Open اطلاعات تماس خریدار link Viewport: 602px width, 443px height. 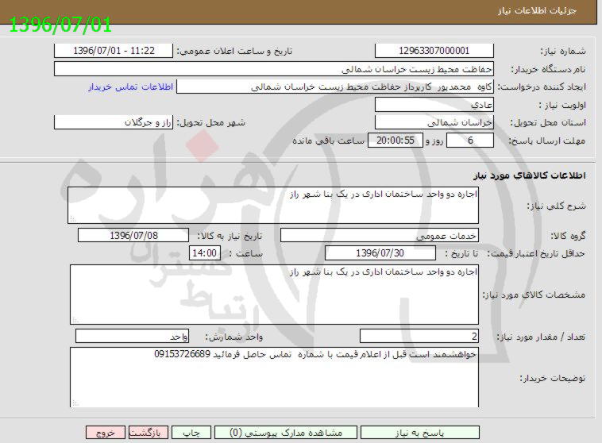(130, 87)
